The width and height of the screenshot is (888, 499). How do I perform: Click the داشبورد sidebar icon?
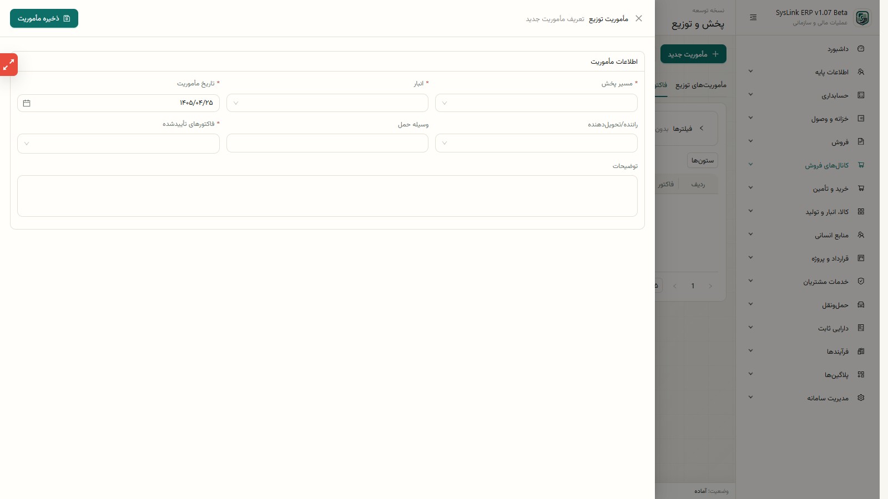pyautogui.click(x=861, y=49)
